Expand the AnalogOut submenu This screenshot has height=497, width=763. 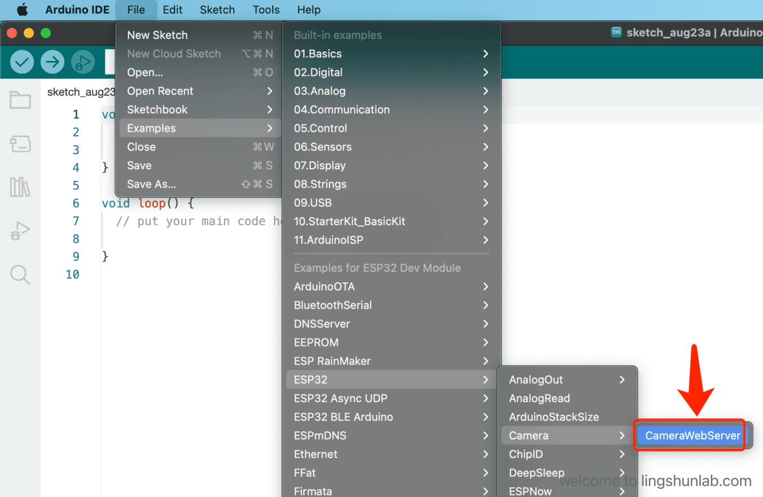[567, 380]
